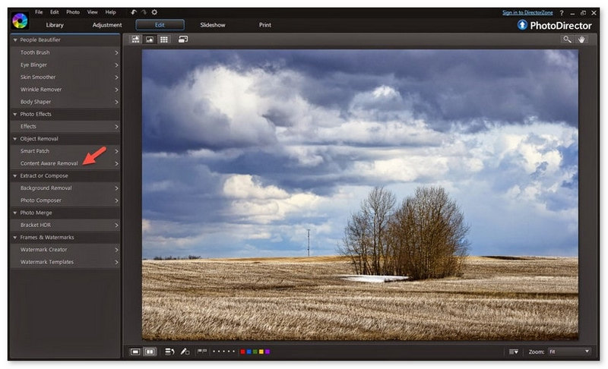
Task: Collapse the People Beautifier section
Action: pyautogui.click(x=15, y=40)
